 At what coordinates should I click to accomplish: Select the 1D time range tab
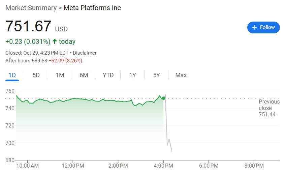(12, 75)
